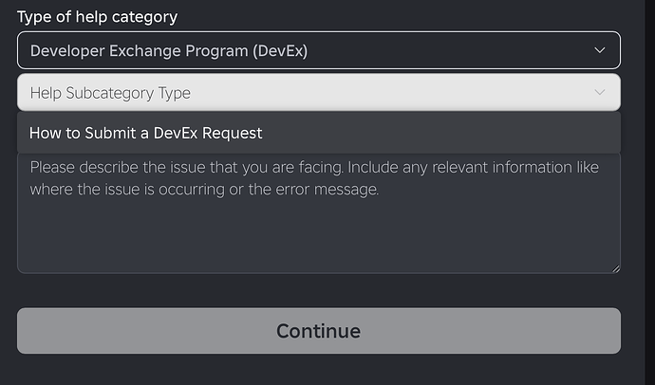
Task: Click the chevron on Help Subcategory Type
Action: coord(599,93)
